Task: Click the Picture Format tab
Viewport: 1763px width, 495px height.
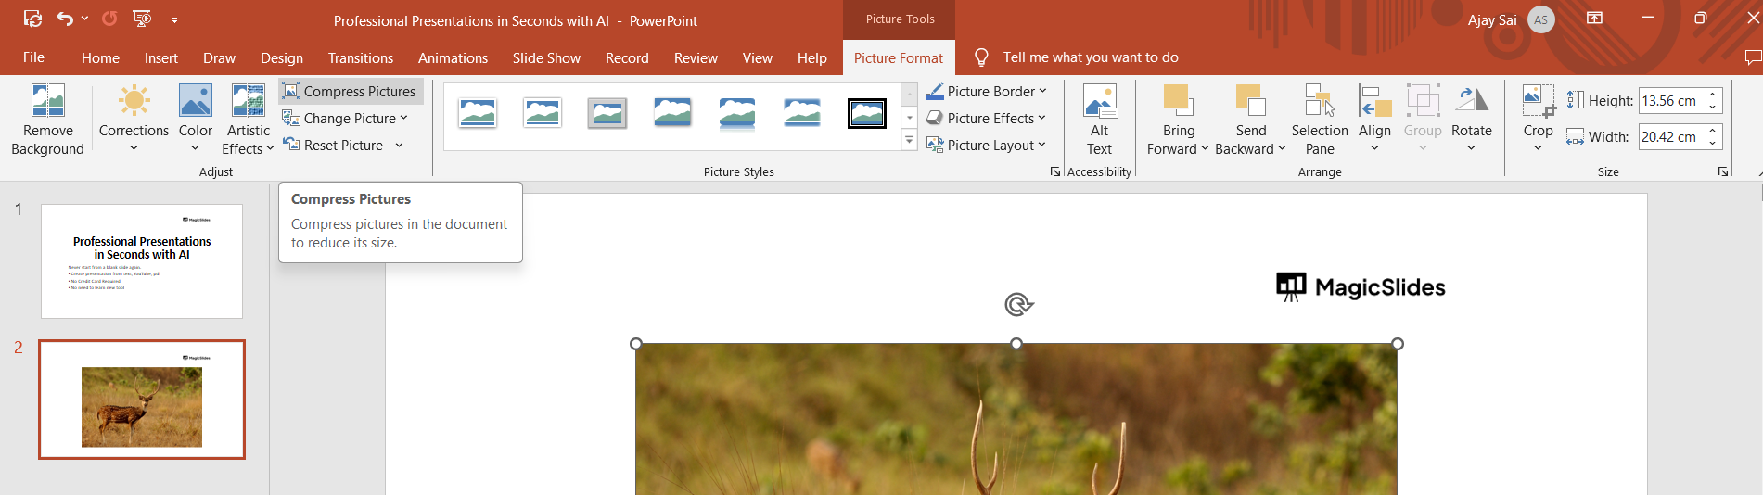Action: [x=898, y=57]
